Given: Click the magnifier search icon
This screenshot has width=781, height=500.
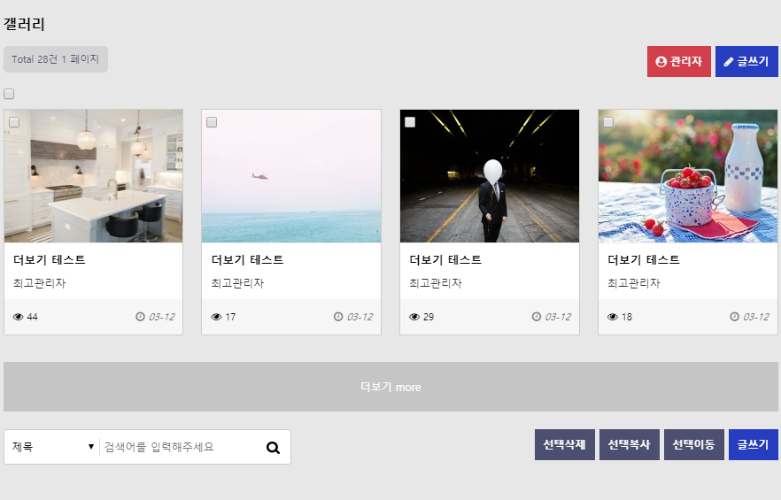Looking at the screenshot, I should [273, 448].
